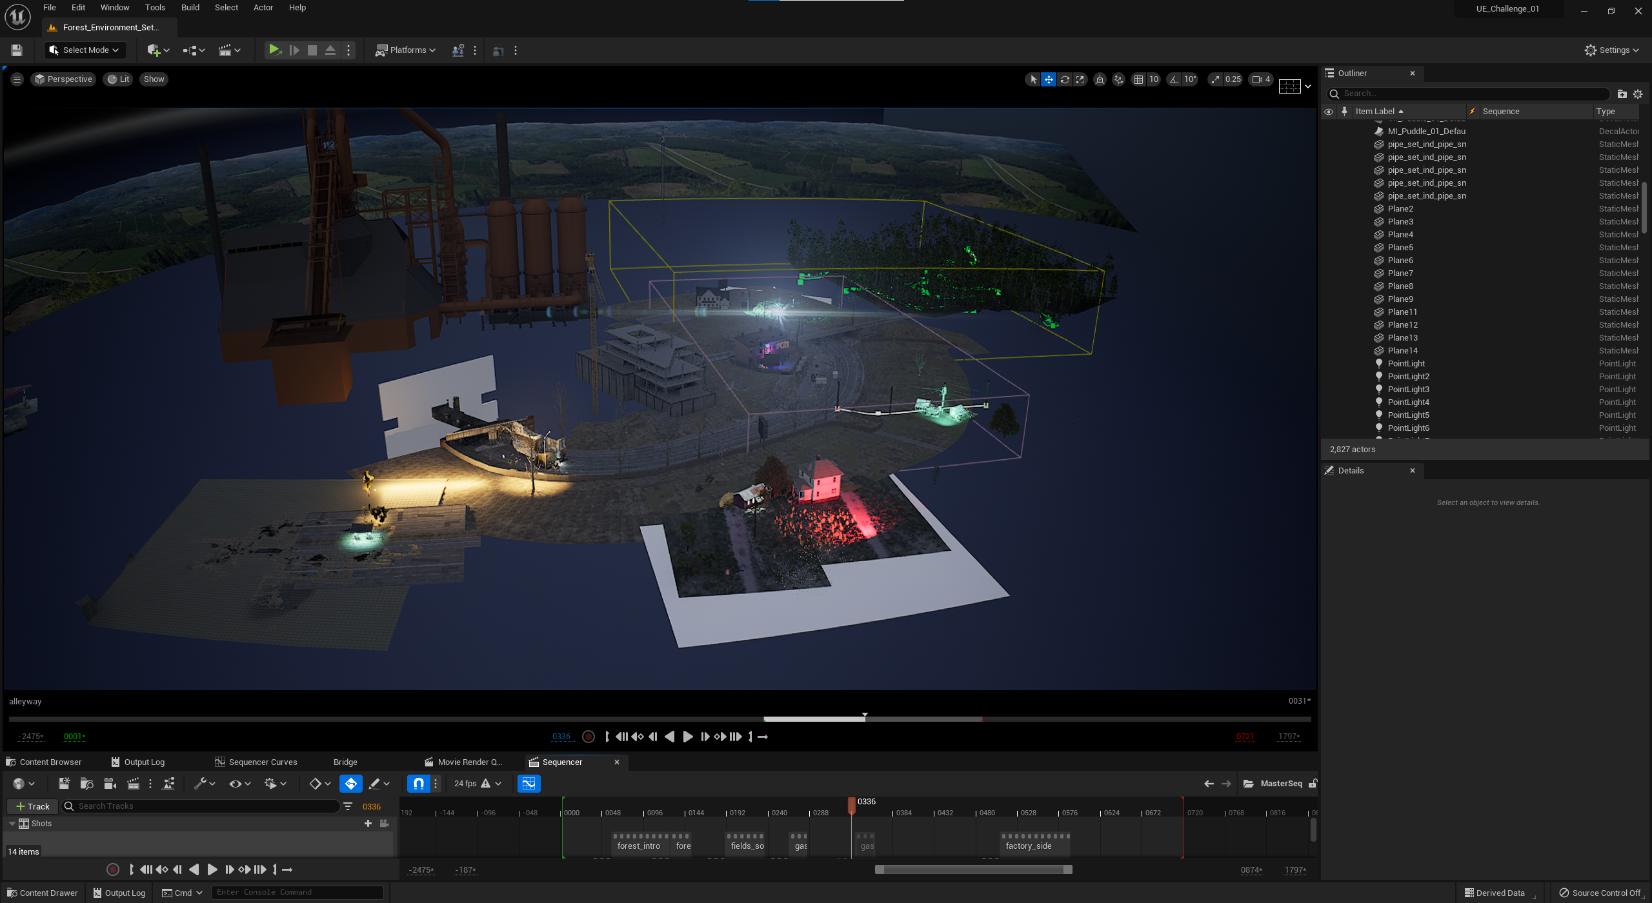Screen dimensions: 1652x903
Task: Toggle rotation angle snapping
Action: 1174,79
